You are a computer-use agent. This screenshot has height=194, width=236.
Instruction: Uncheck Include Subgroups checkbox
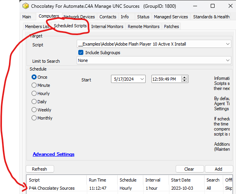pyautogui.click(x=81, y=53)
